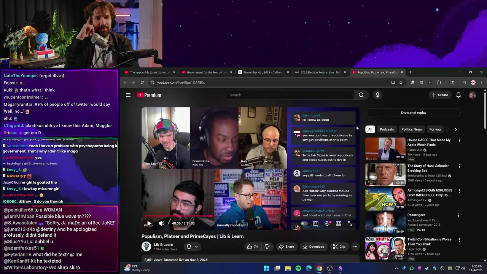The image size is (487, 274).
Task: Open player settings gear
Action: point(327,223)
